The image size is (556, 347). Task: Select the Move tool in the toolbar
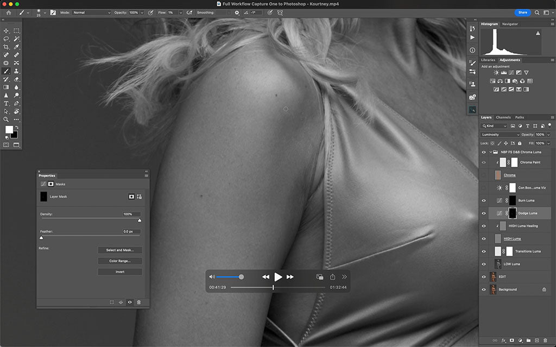click(x=7, y=31)
